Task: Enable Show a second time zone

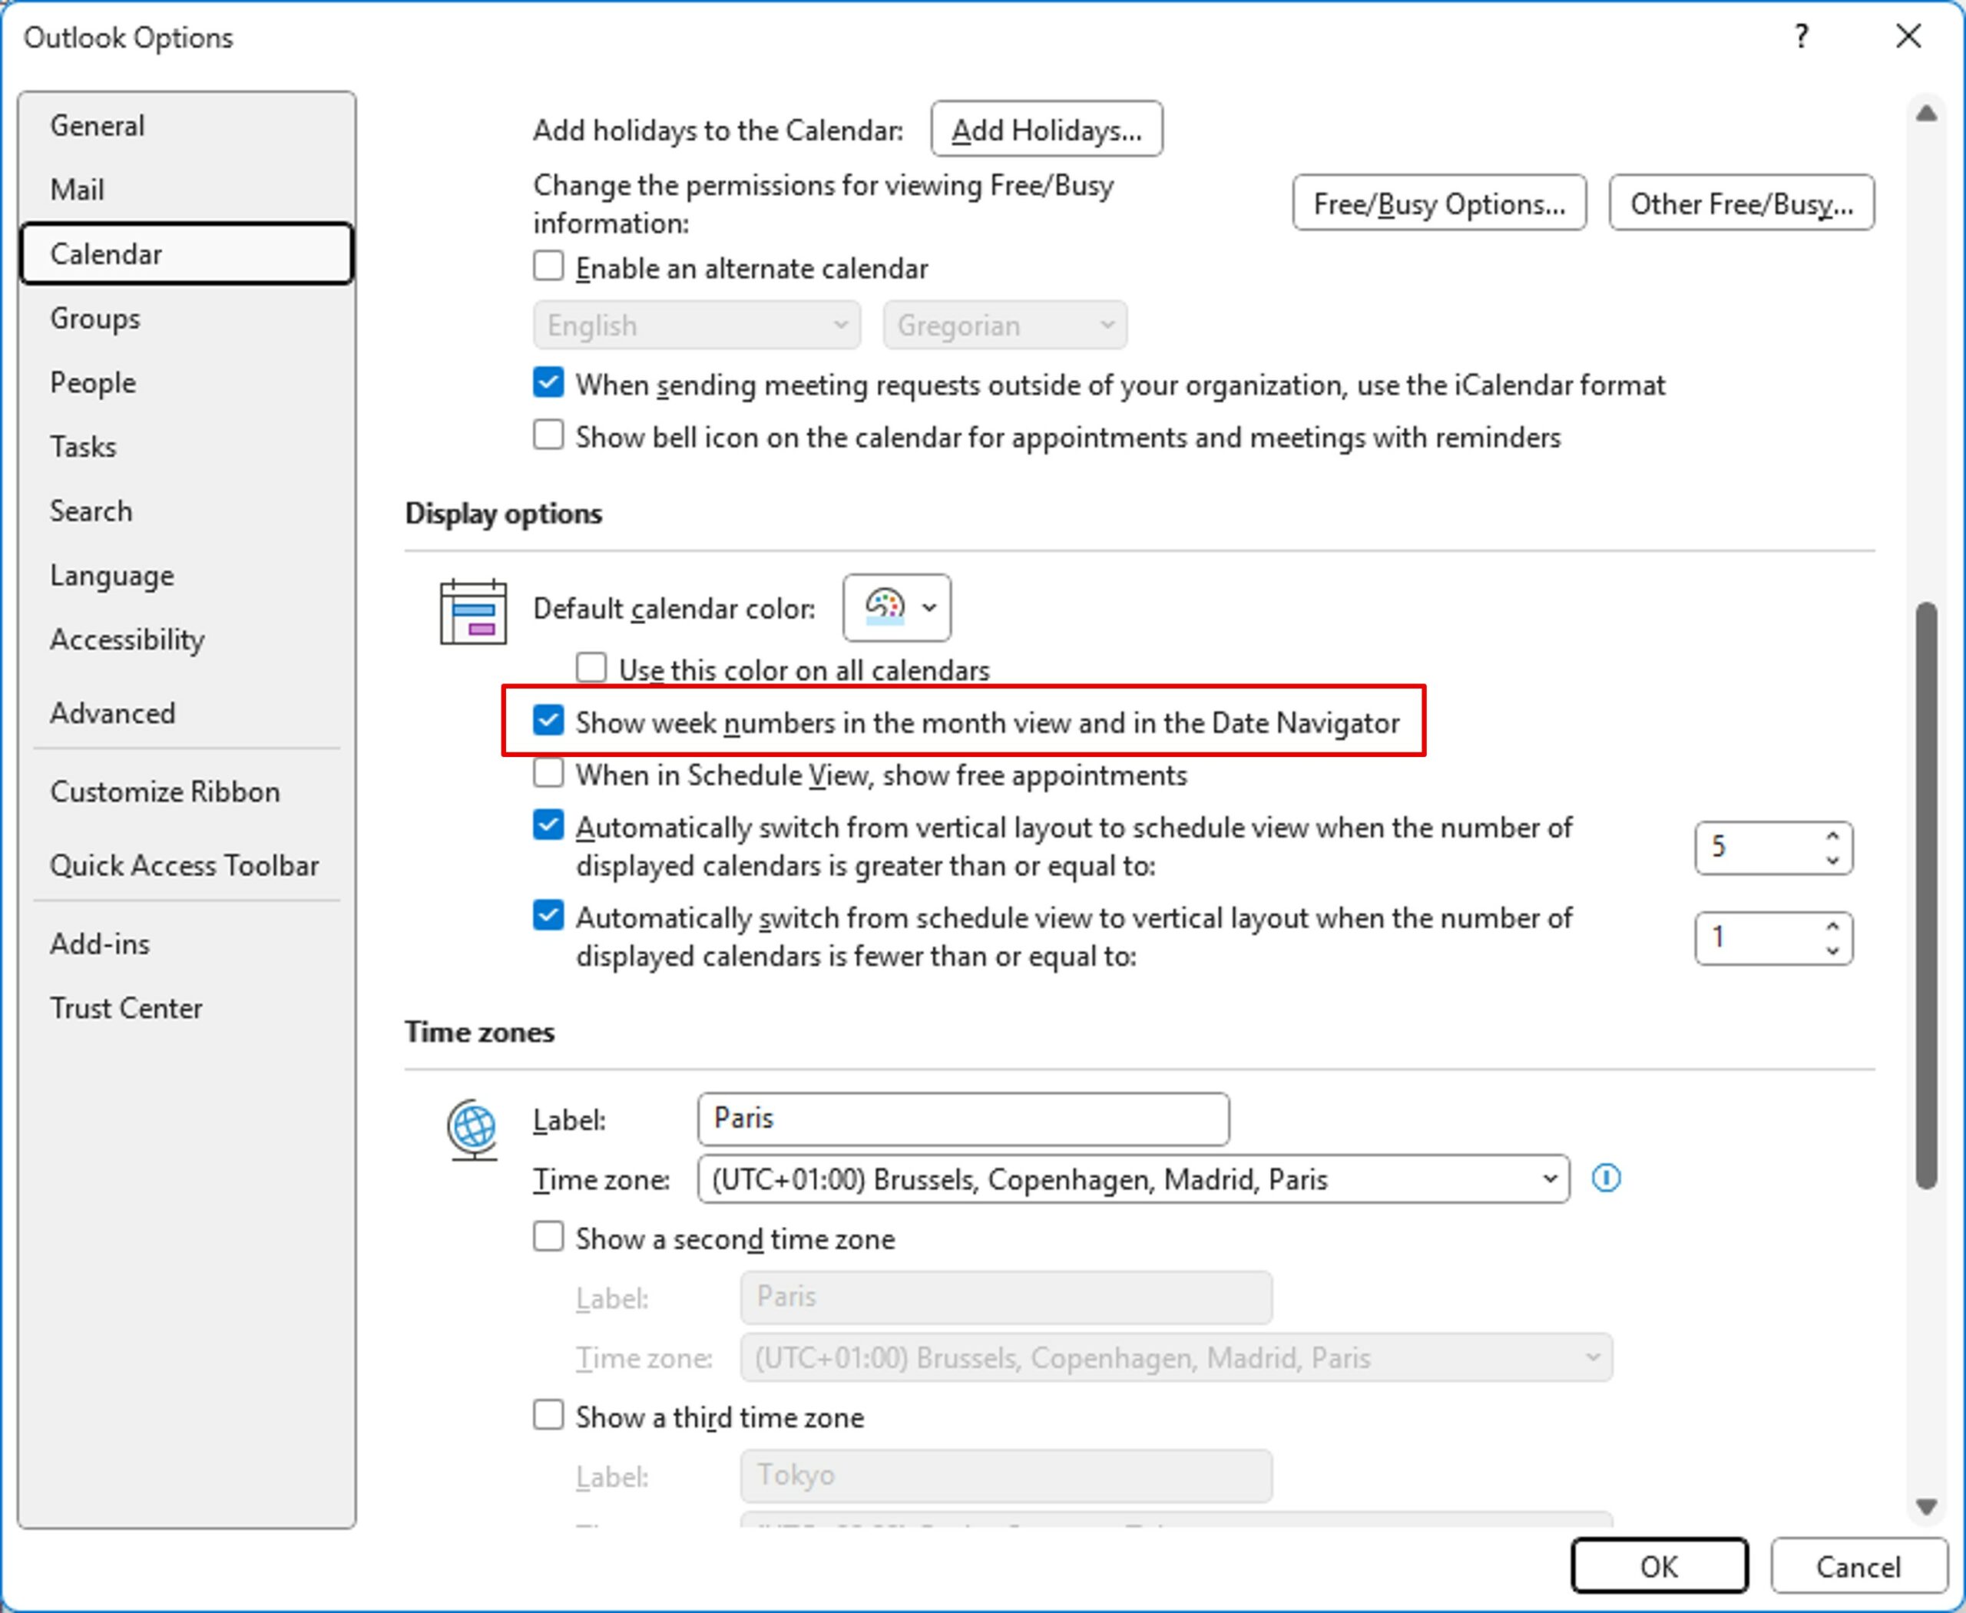Action: [548, 1238]
